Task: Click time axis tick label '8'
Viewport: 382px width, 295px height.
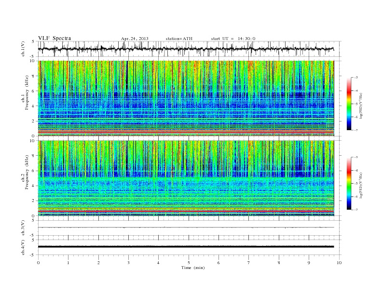Action: tap(279, 263)
